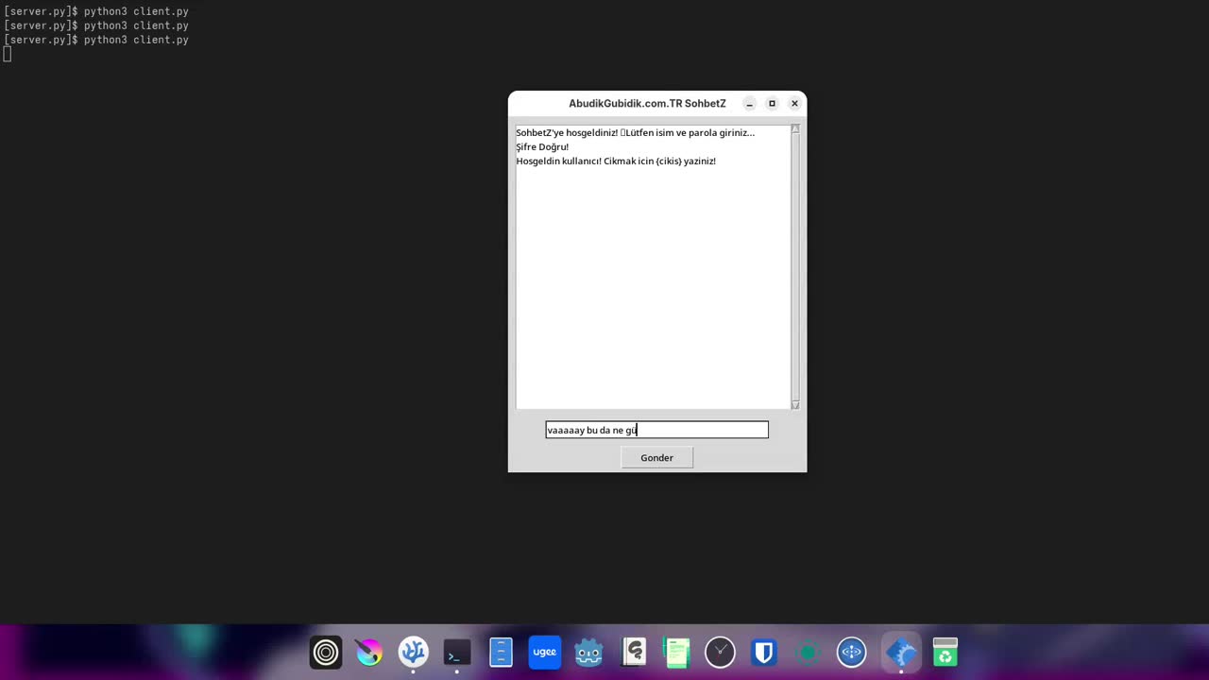1209x680 pixels.
Task: Minimize the SohbetZ chat window
Action: click(x=749, y=104)
